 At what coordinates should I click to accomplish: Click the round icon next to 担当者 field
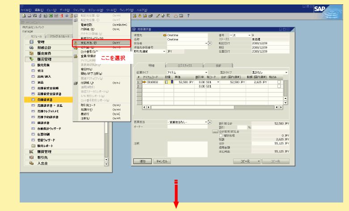click(210, 43)
